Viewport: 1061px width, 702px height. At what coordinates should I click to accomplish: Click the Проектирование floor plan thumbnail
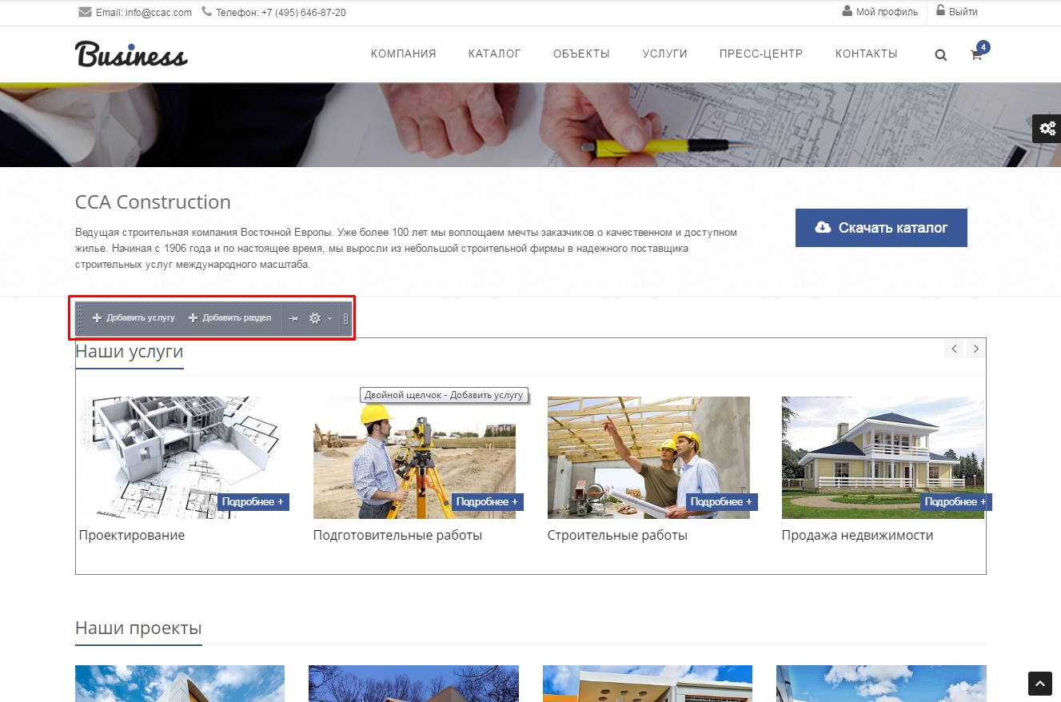[x=180, y=457]
